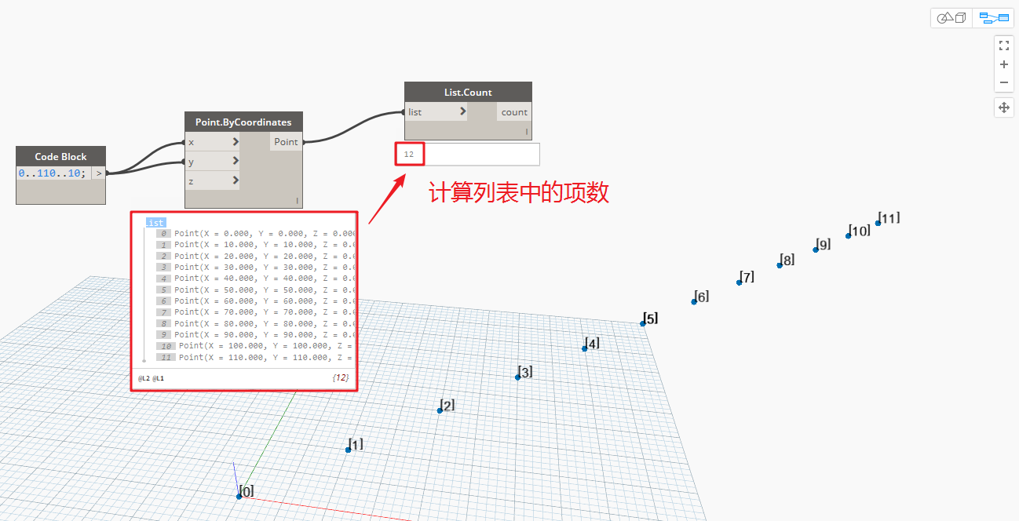This screenshot has height=521, width=1019.
Task: Zoom in with the plus icon
Action: 1003,64
